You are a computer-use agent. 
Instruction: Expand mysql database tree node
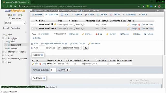(3, 55)
